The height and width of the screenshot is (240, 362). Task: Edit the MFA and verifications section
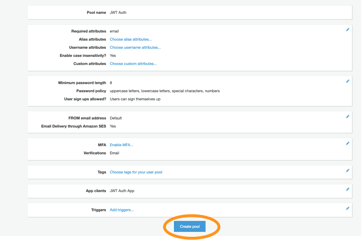347,143
